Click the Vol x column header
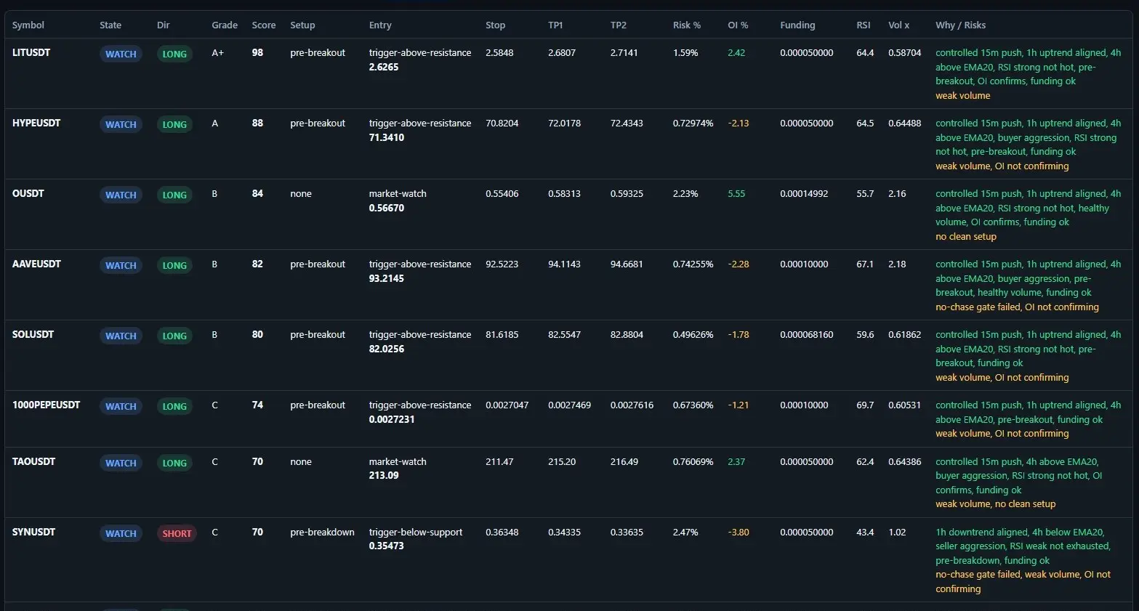The width and height of the screenshot is (1139, 611). (x=898, y=25)
